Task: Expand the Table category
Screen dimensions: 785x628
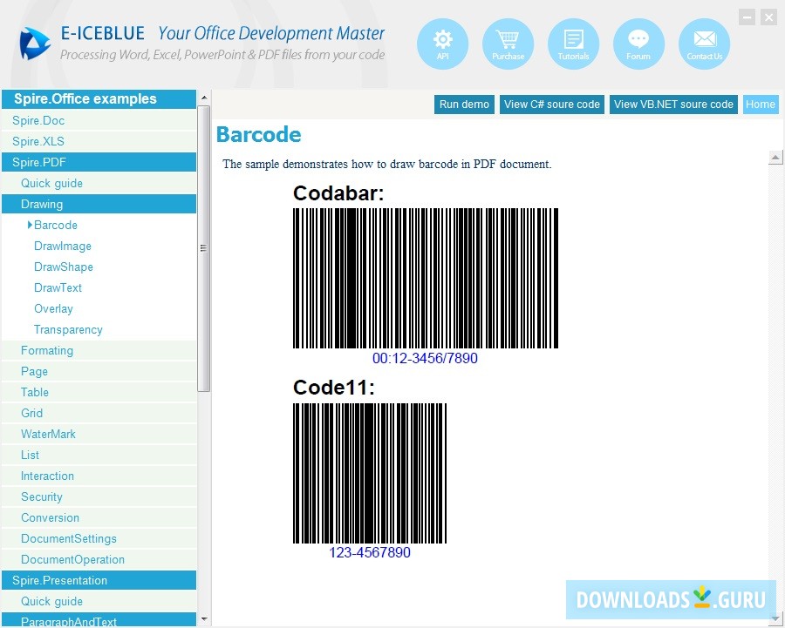Action: click(99, 392)
